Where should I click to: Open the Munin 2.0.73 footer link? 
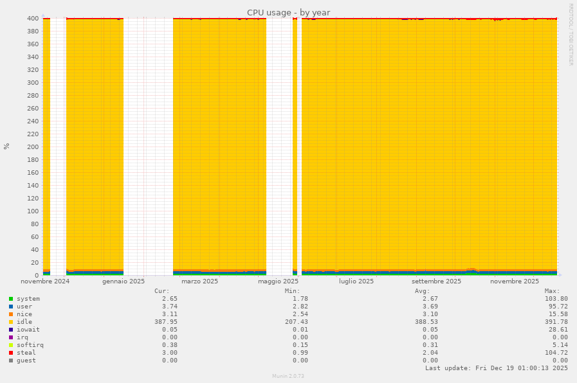click(x=288, y=377)
